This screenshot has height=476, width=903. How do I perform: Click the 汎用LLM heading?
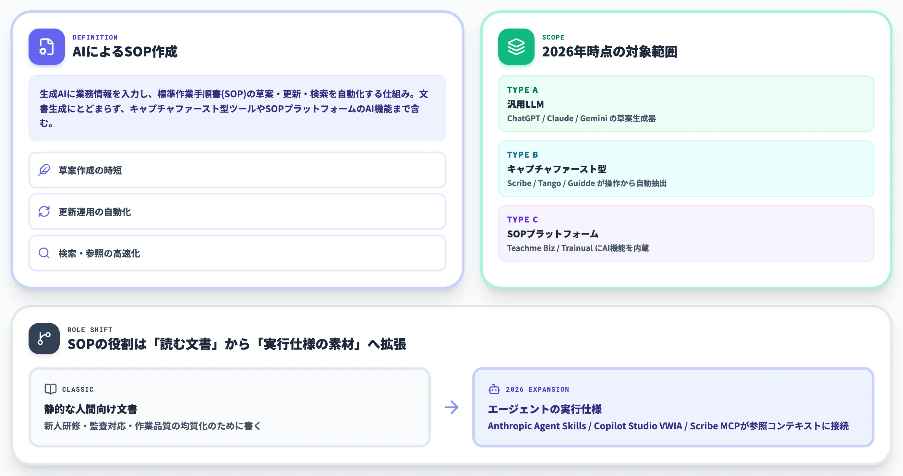[525, 104]
